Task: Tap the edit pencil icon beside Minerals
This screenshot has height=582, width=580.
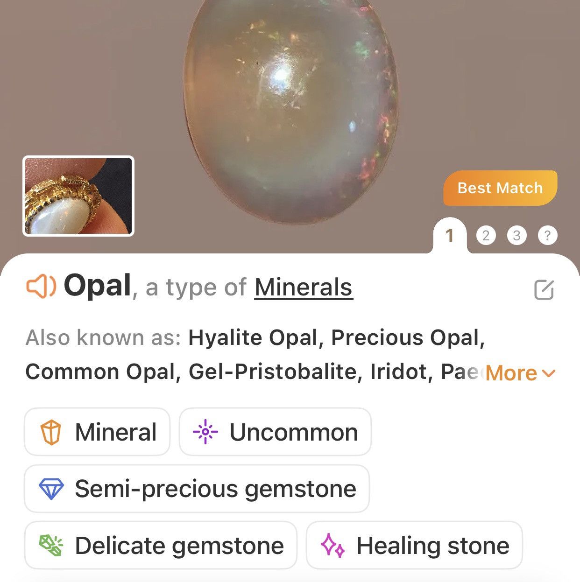Action: [544, 290]
